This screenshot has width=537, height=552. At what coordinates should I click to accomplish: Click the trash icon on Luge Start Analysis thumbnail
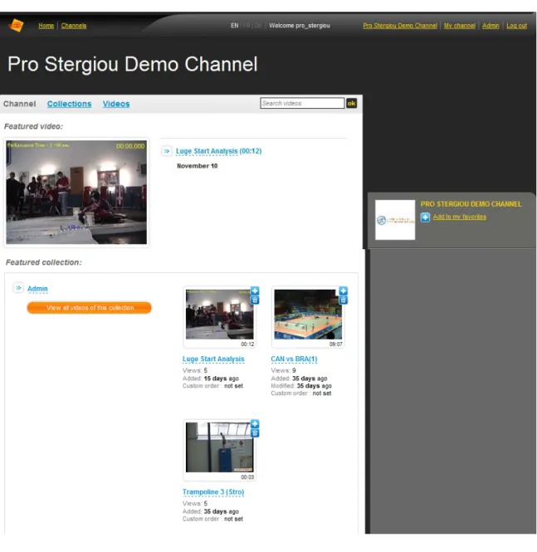(255, 300)
